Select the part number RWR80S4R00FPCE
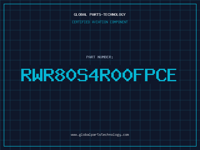 99,75
